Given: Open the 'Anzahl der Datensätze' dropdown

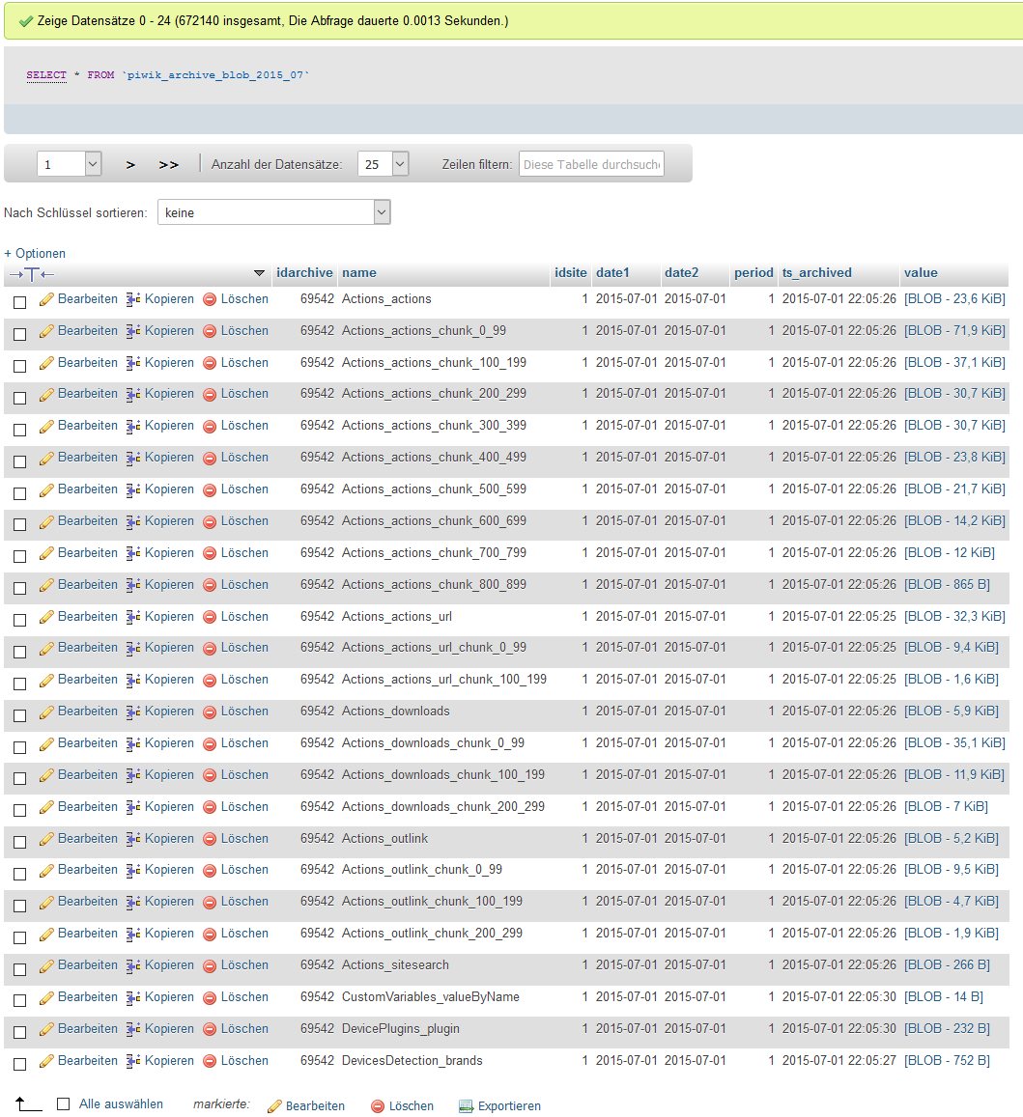Looking at the screenshot, I should 383,164.
